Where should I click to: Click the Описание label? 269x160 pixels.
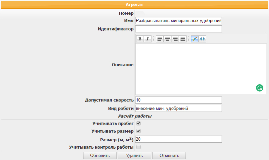(122, 65)
